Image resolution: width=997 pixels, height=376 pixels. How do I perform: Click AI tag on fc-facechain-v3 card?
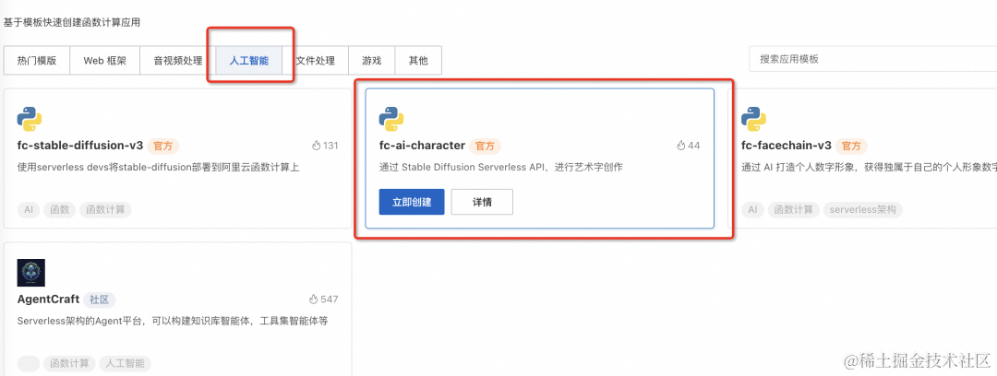click(x=752, y=209)
